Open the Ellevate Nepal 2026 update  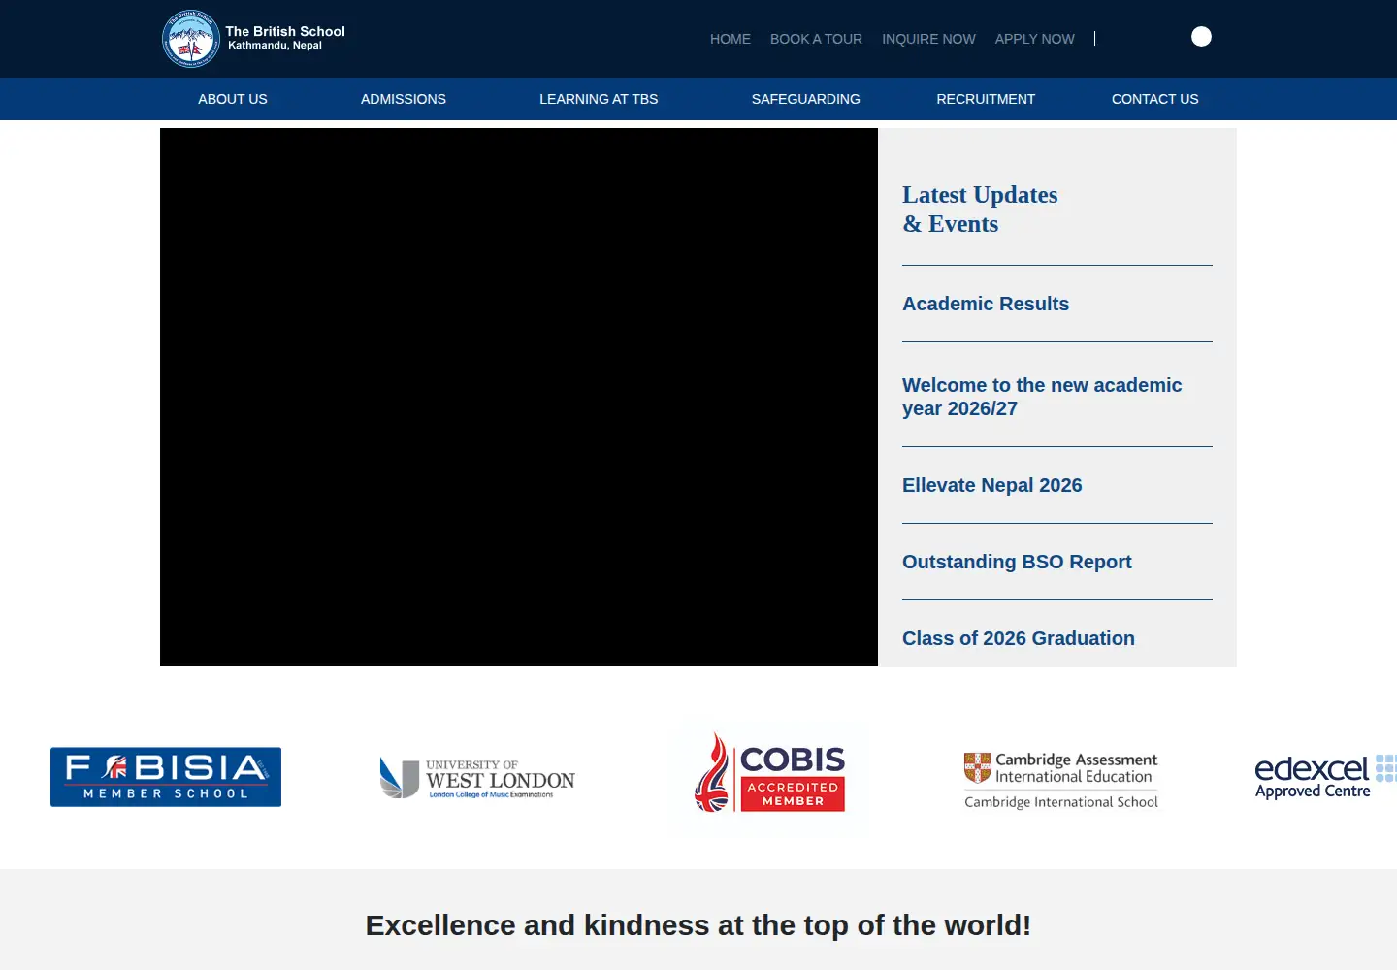click(992, 485)
